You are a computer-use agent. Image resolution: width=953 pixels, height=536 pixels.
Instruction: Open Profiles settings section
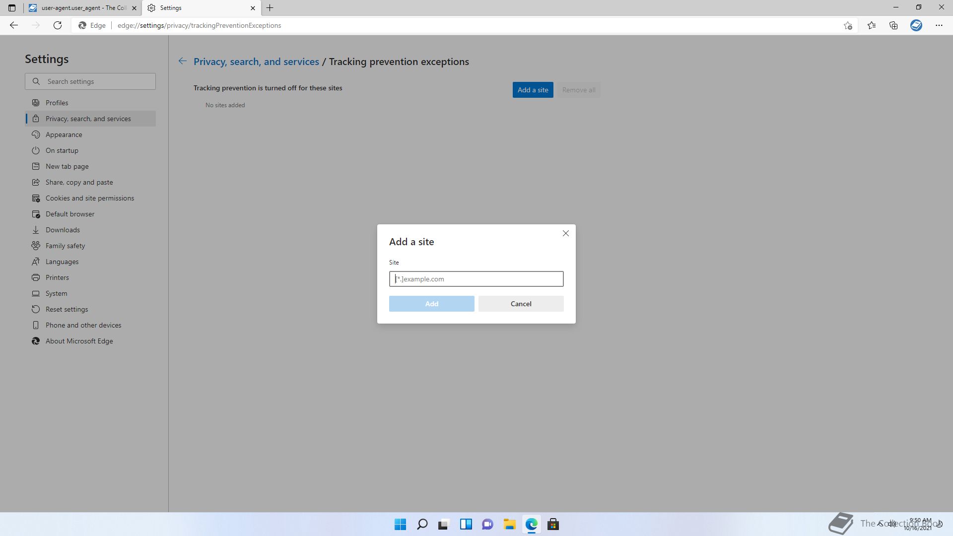pos(90,103)
